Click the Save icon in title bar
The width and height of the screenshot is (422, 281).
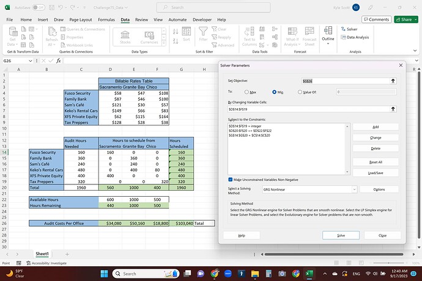[x=51, y=7]
